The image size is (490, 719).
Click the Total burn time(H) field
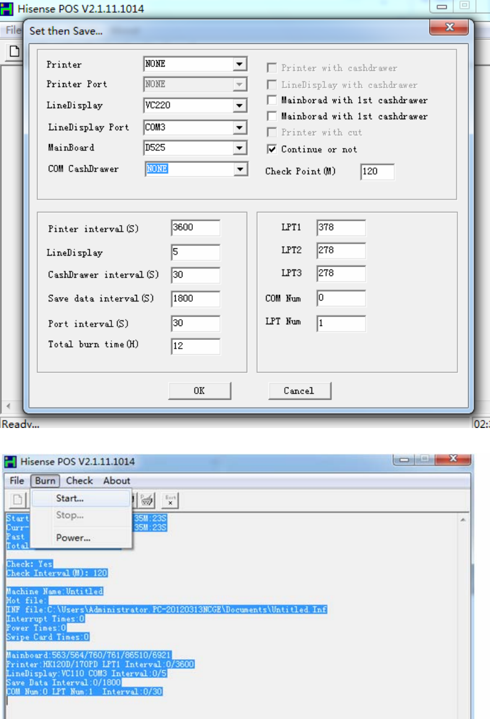[196, 346]
